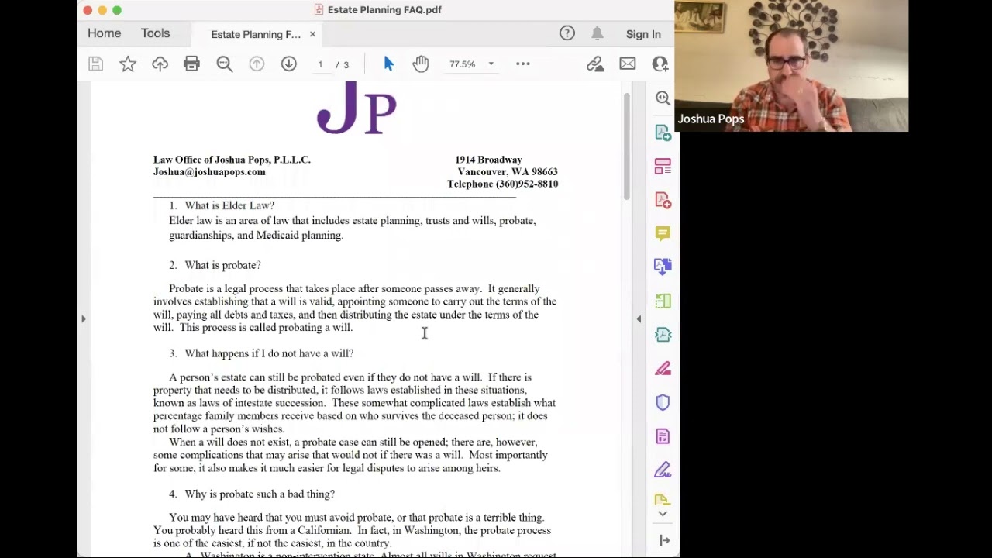Bookmark file with the star icon

click(128, 64)
